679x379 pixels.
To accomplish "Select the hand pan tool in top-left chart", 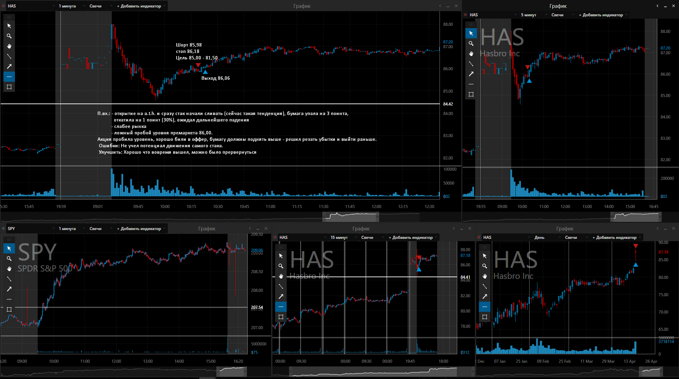I will pos(9,46).
